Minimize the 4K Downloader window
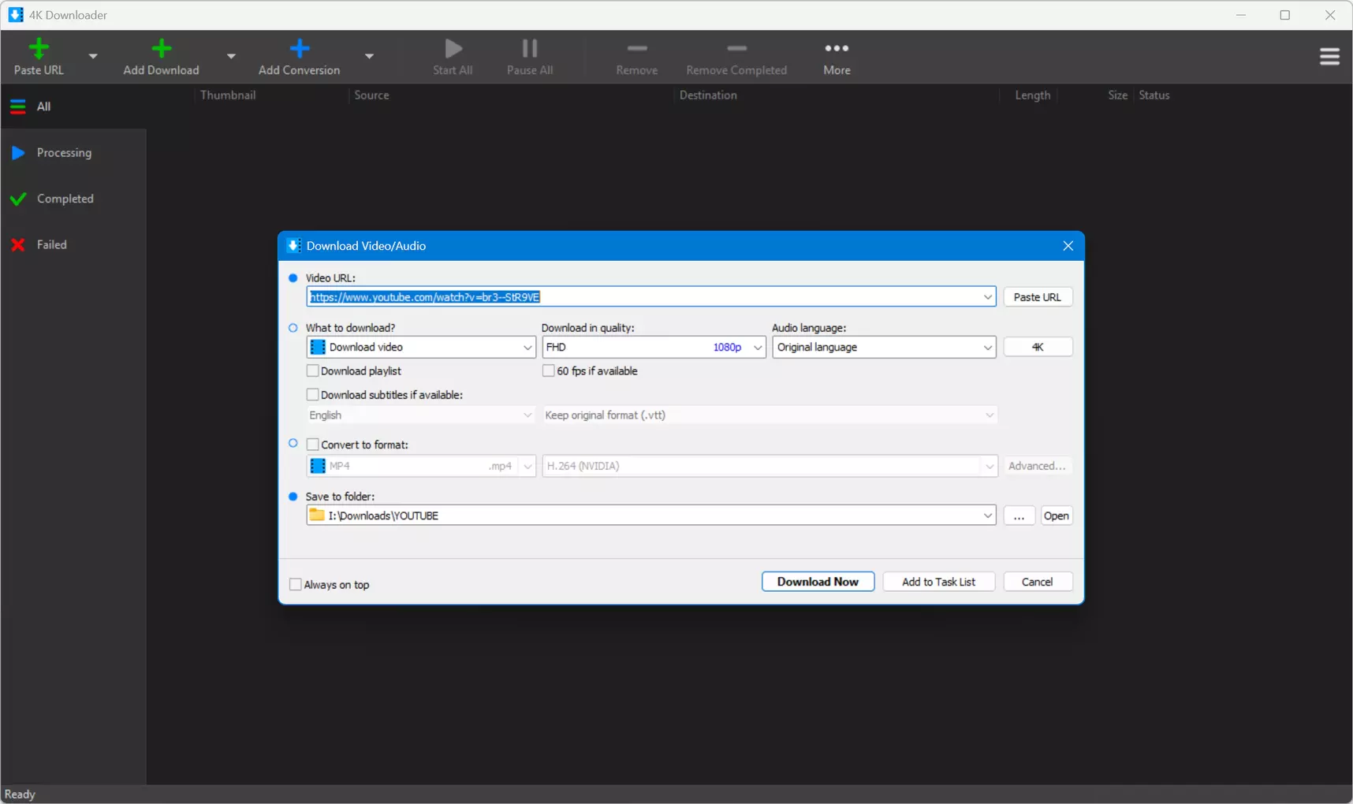The image size is (1353, 804). [x=1240, y=15]
